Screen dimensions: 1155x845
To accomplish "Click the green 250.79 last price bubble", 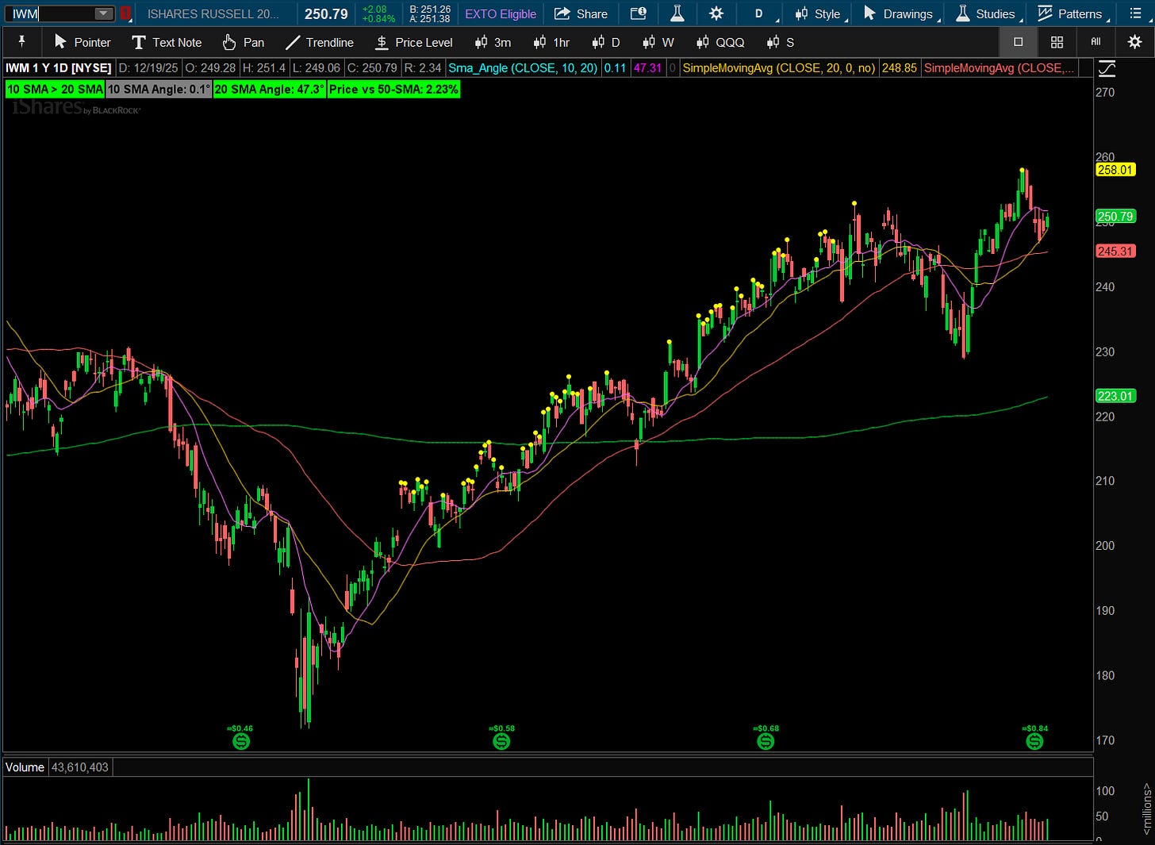I will [x=1115, y=216].
